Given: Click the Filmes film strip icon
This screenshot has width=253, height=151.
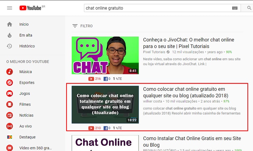Looking at the screenshot, I should click(9, 104).
